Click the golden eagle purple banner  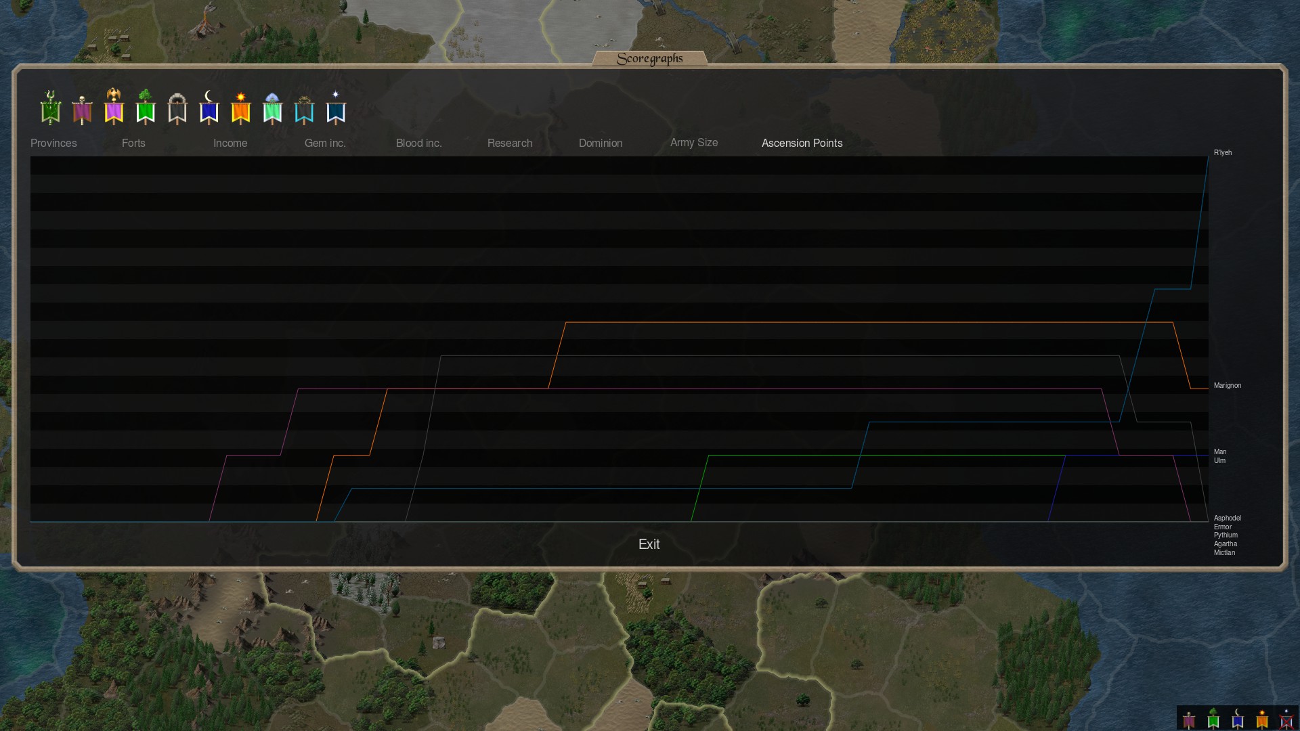click(x=114, y=108)
